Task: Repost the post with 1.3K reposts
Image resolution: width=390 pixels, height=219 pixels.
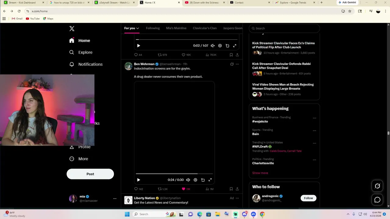Action: 163,189
